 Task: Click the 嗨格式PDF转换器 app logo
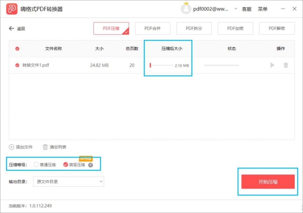click(x=12, y=9)
